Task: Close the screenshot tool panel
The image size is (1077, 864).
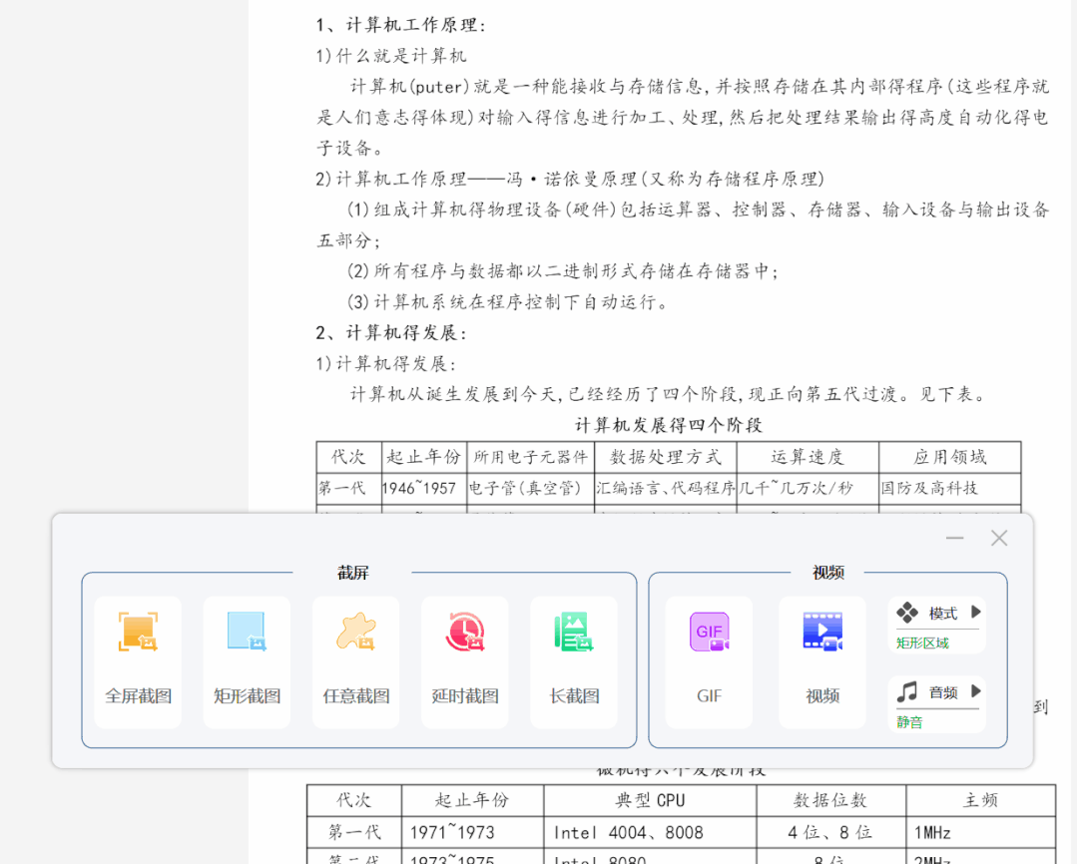Action: [999, 539]
